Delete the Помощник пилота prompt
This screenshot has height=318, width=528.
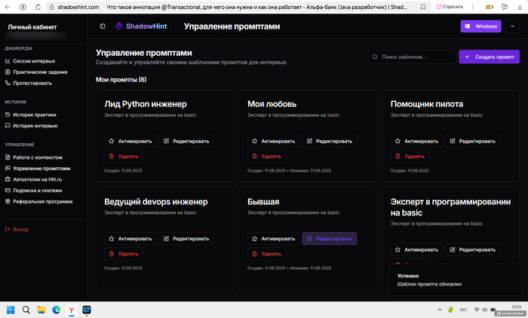pyautogui.click(x=410, y=157)
